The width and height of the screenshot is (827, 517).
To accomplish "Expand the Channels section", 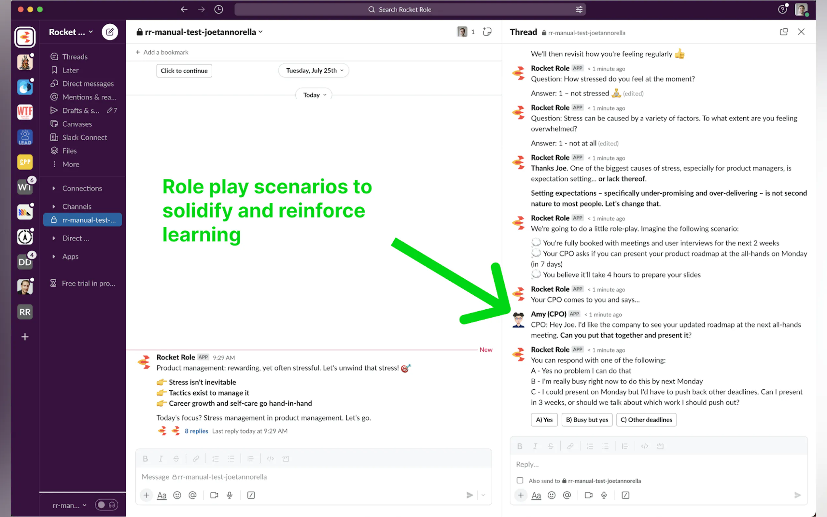I will (x=54, y=206).
